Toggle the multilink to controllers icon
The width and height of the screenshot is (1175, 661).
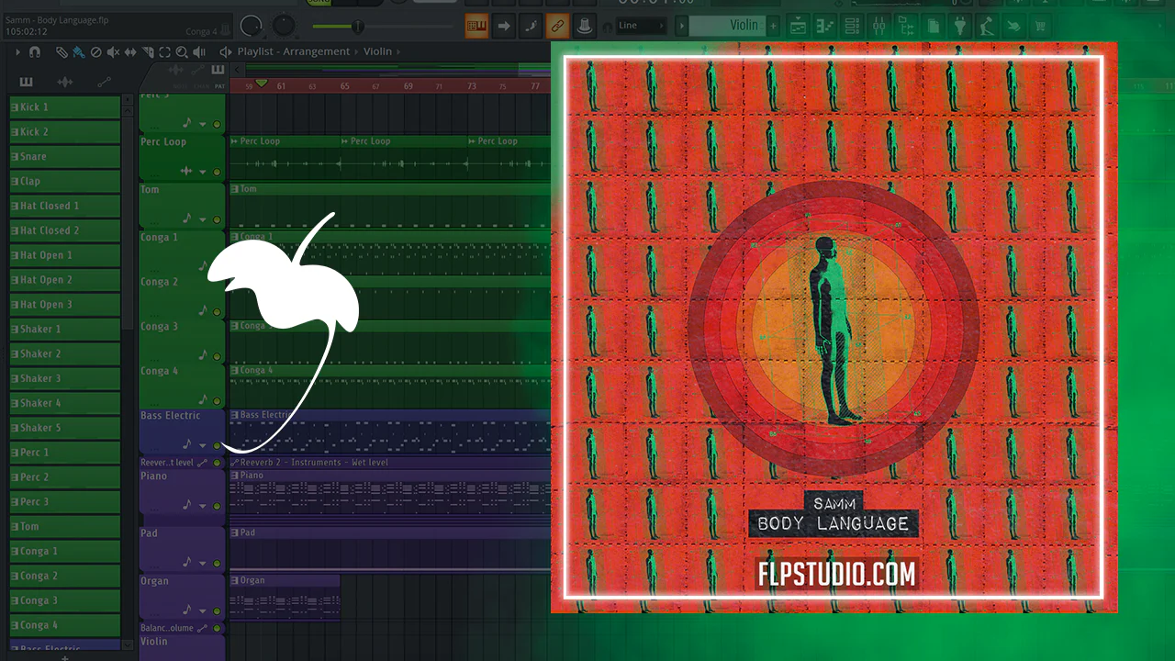[557, 26]
